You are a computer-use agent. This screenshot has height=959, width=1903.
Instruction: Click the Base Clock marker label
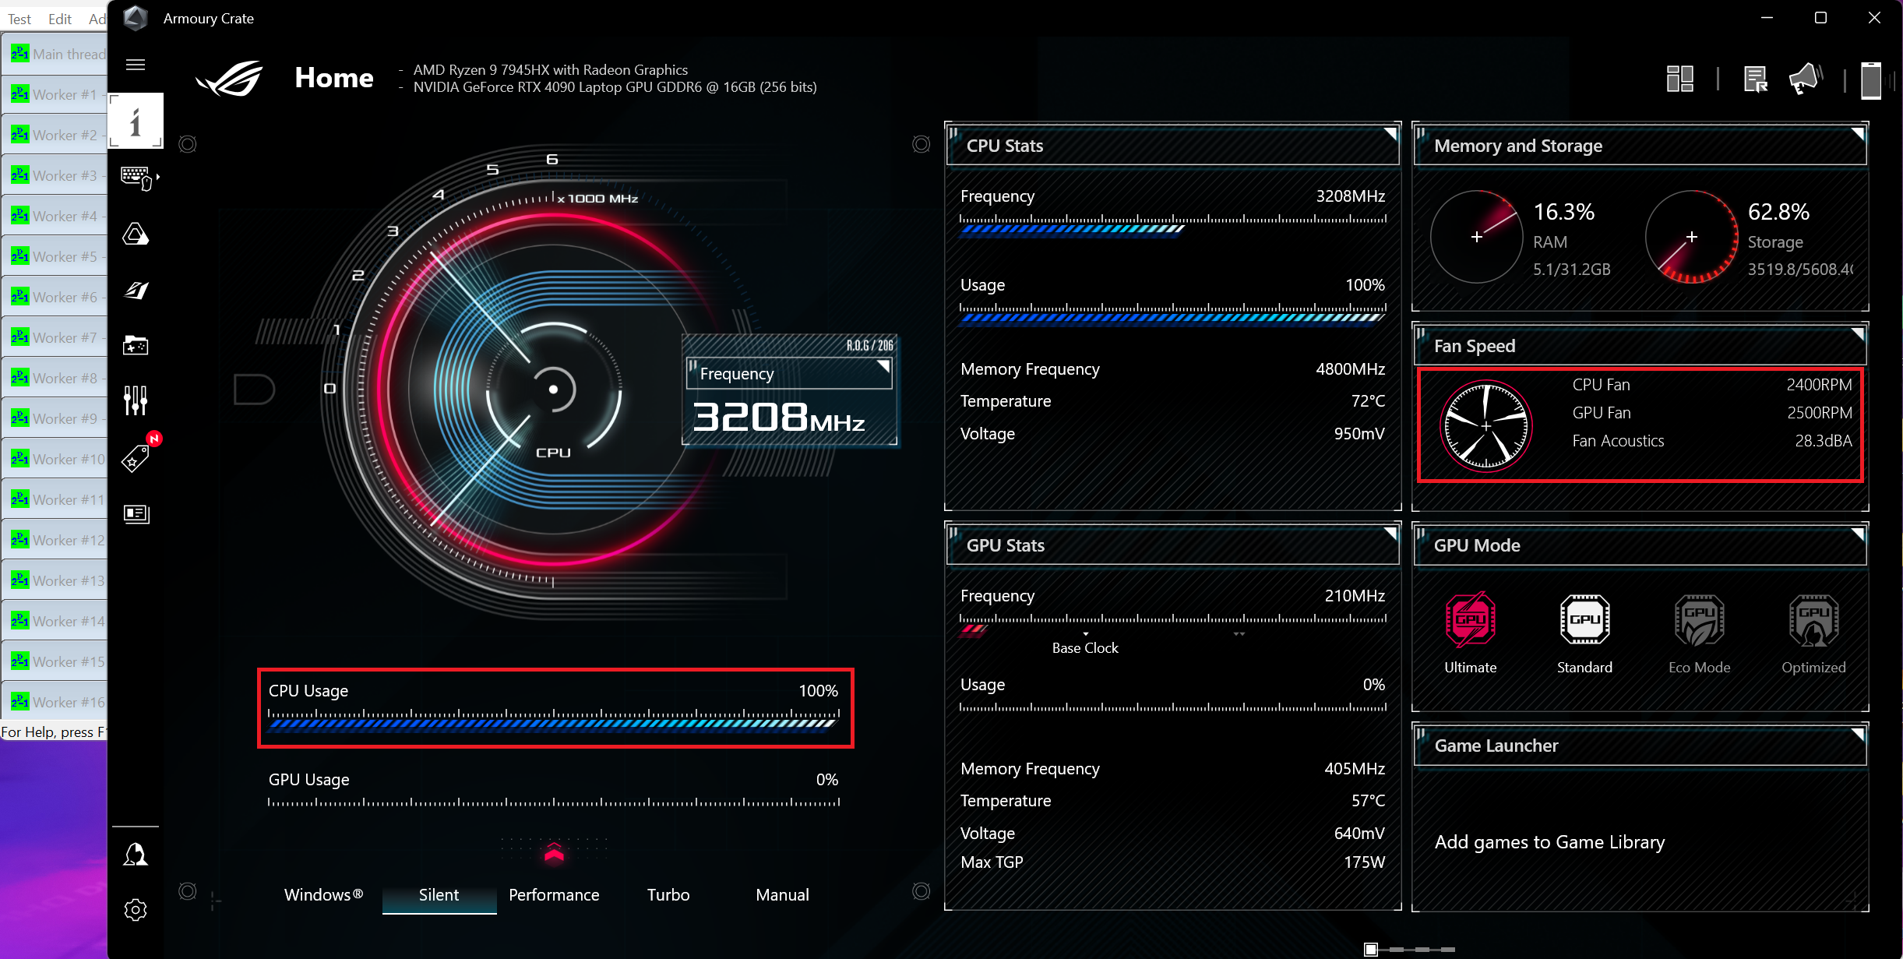coord(1085,647)
